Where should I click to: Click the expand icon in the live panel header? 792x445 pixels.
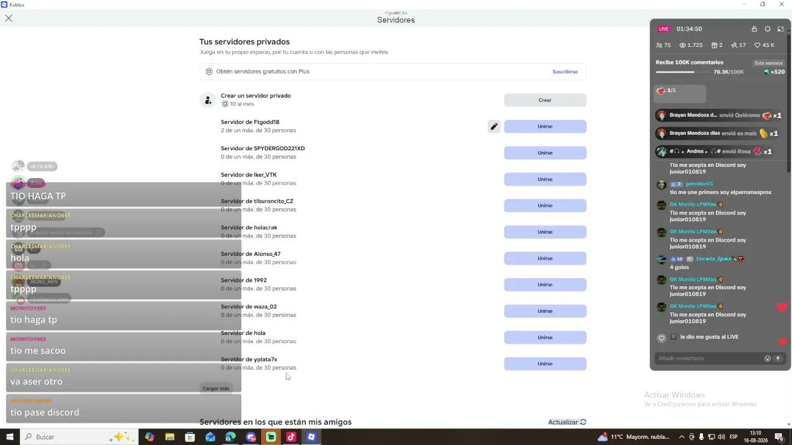[781, 29]
